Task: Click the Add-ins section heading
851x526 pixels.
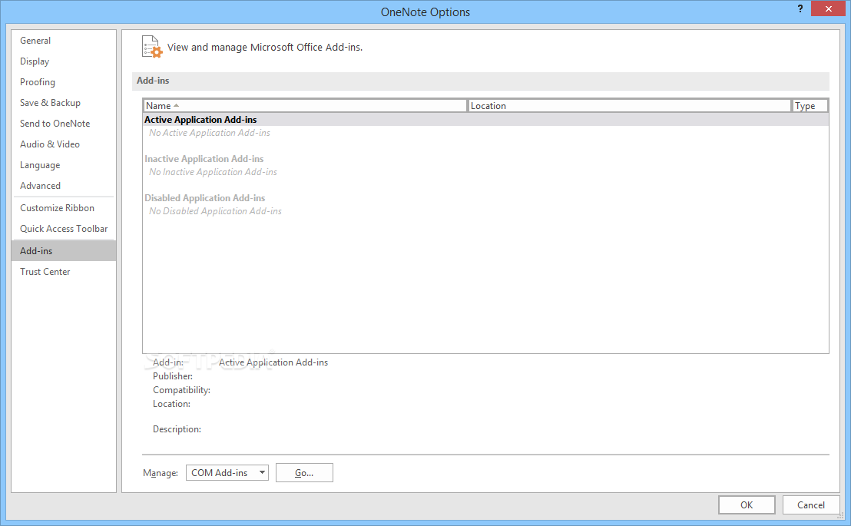Action: pyautogui.click(x=153, y=81)
